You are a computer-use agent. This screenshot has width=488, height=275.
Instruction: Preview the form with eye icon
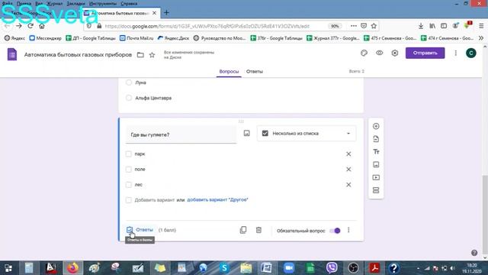380,53
